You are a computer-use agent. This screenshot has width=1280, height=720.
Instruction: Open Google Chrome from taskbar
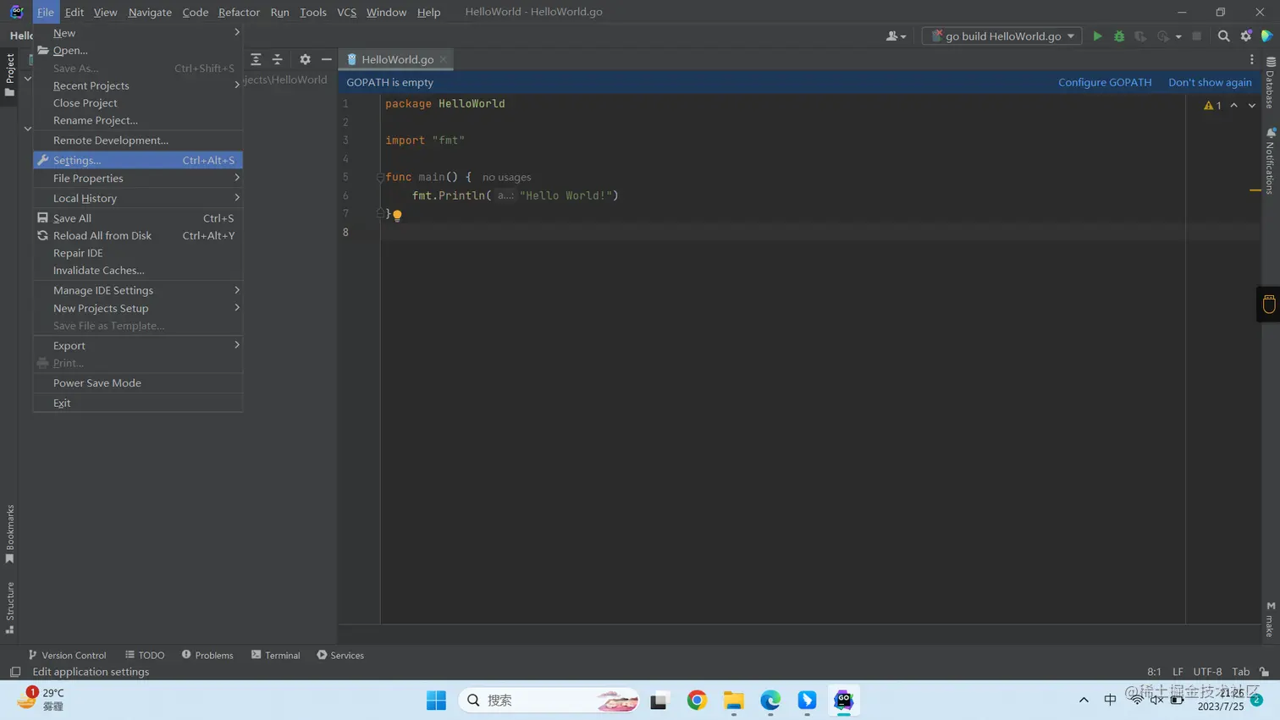(x=697, y=700)
